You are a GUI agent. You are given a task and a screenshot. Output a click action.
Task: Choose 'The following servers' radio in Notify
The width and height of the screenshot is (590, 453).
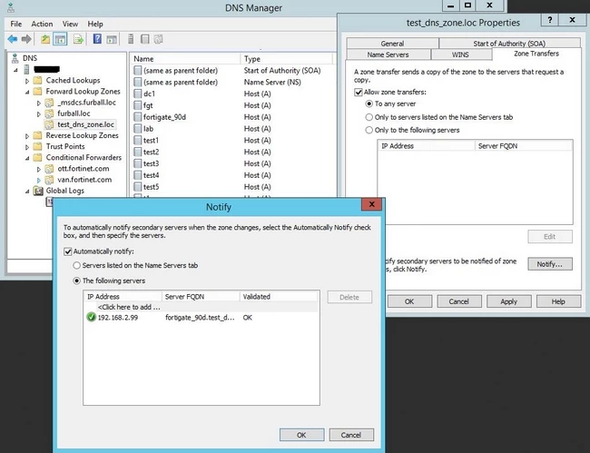click(77, 281)
